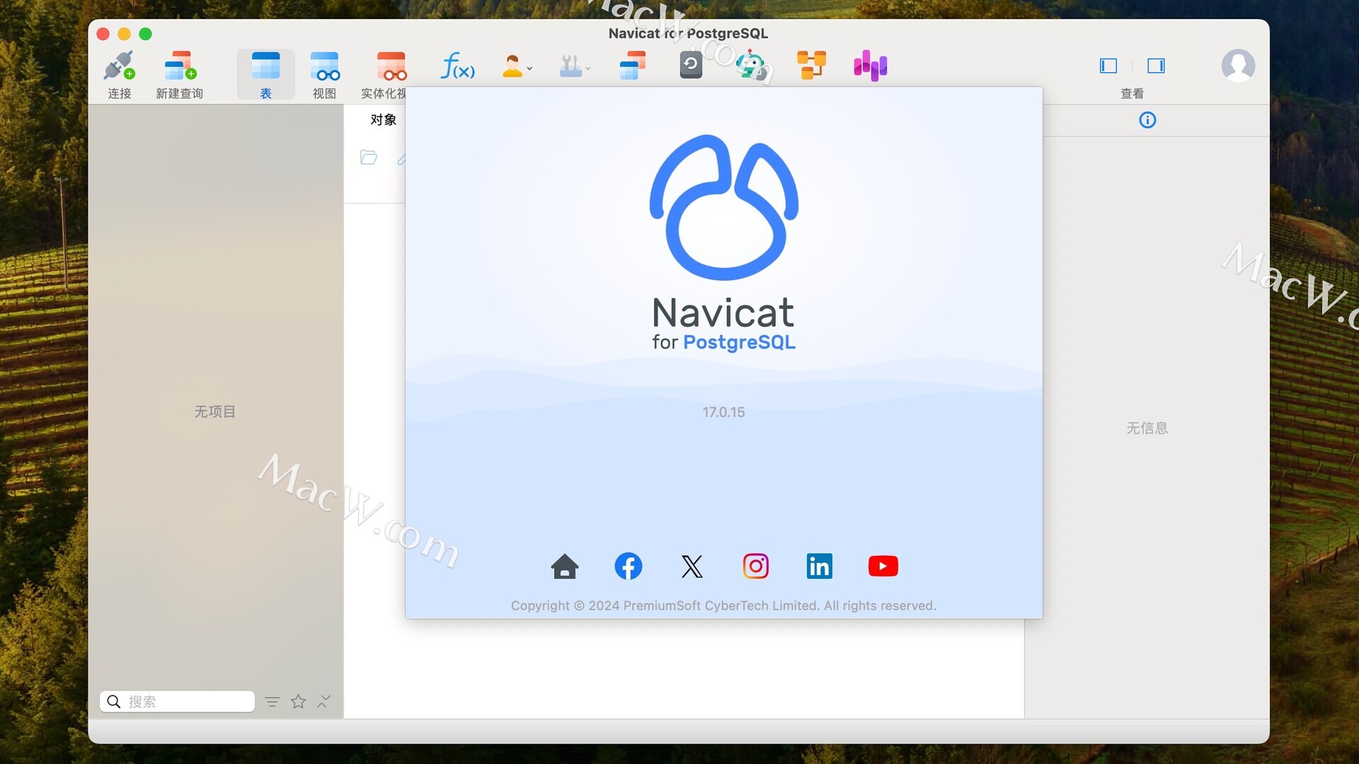Open the YouTube icon link
Viewport: 1359px width, 764px height.
pos(883,566)
